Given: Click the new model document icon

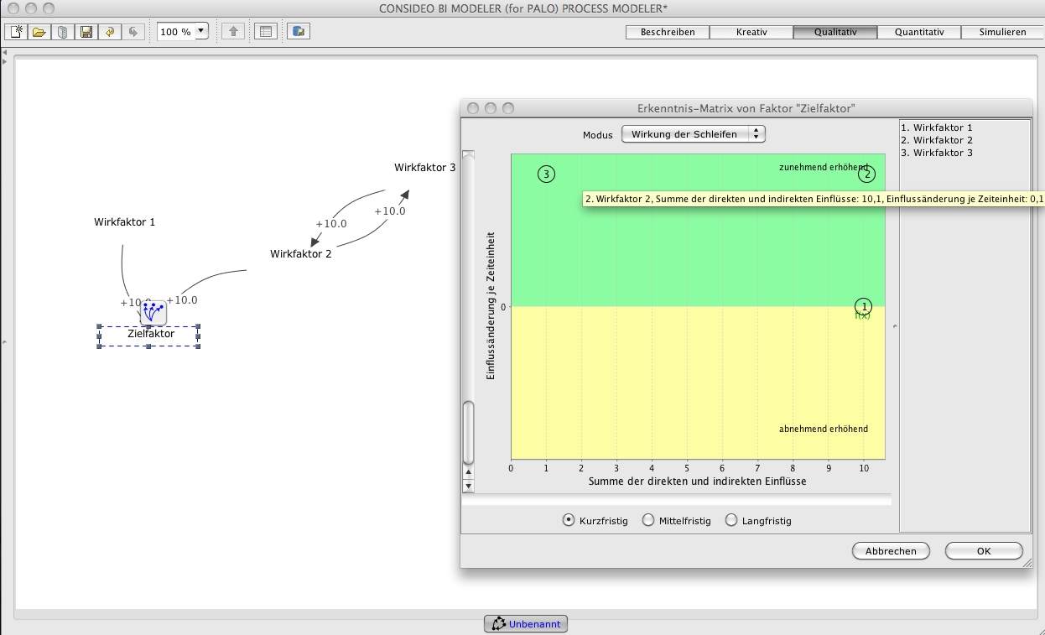Looking at the screenshot, I should tap(16, 32).
